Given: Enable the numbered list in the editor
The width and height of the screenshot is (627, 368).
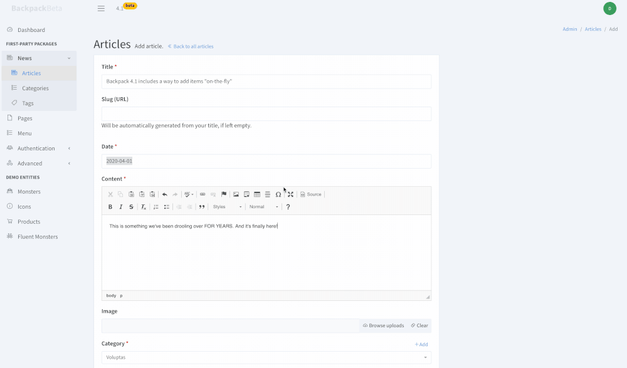Looking at the screenshot, I should click(156, 206).
